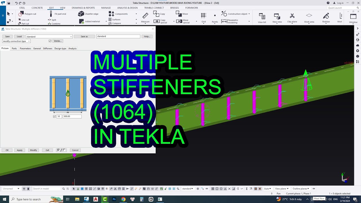Image resolution: width=361 pixels, height=203 pixels.
Task: Select the Polygon cut tool
Action: click(28, 14)
